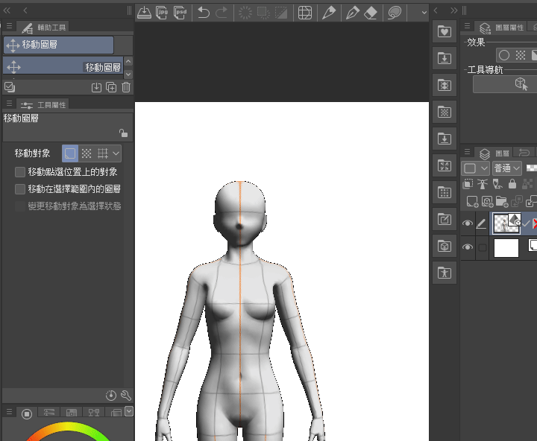Viewport: 537px width, 441px height.
Task: Click the wrench icon in tool property panel
Action: click(126, 396)
